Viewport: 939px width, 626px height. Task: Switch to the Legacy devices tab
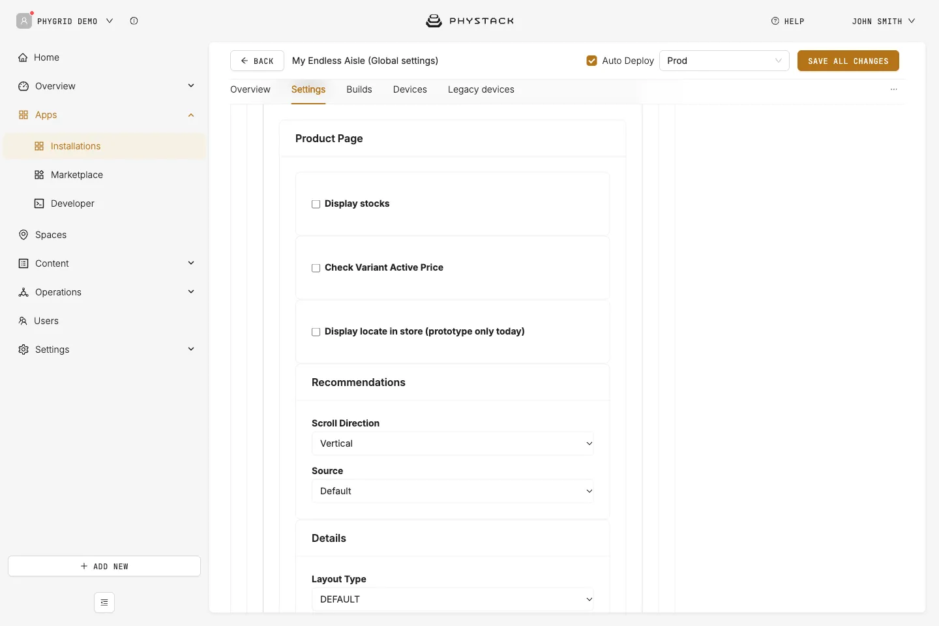click(481, 89)
